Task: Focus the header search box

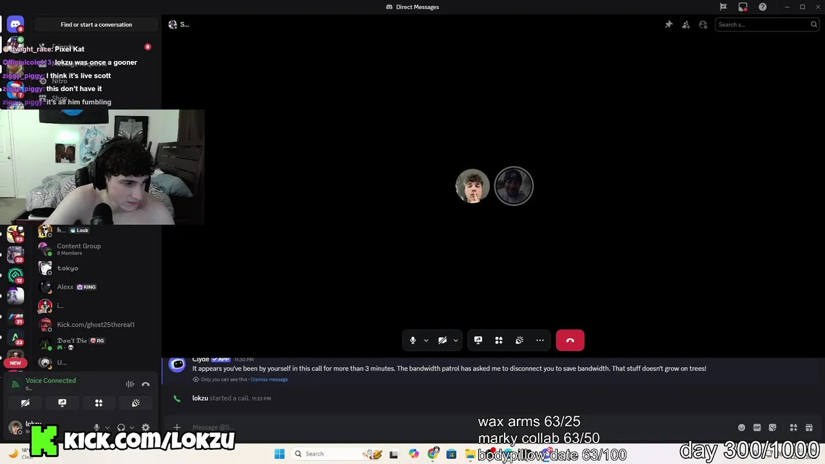Action: (767, 24)
